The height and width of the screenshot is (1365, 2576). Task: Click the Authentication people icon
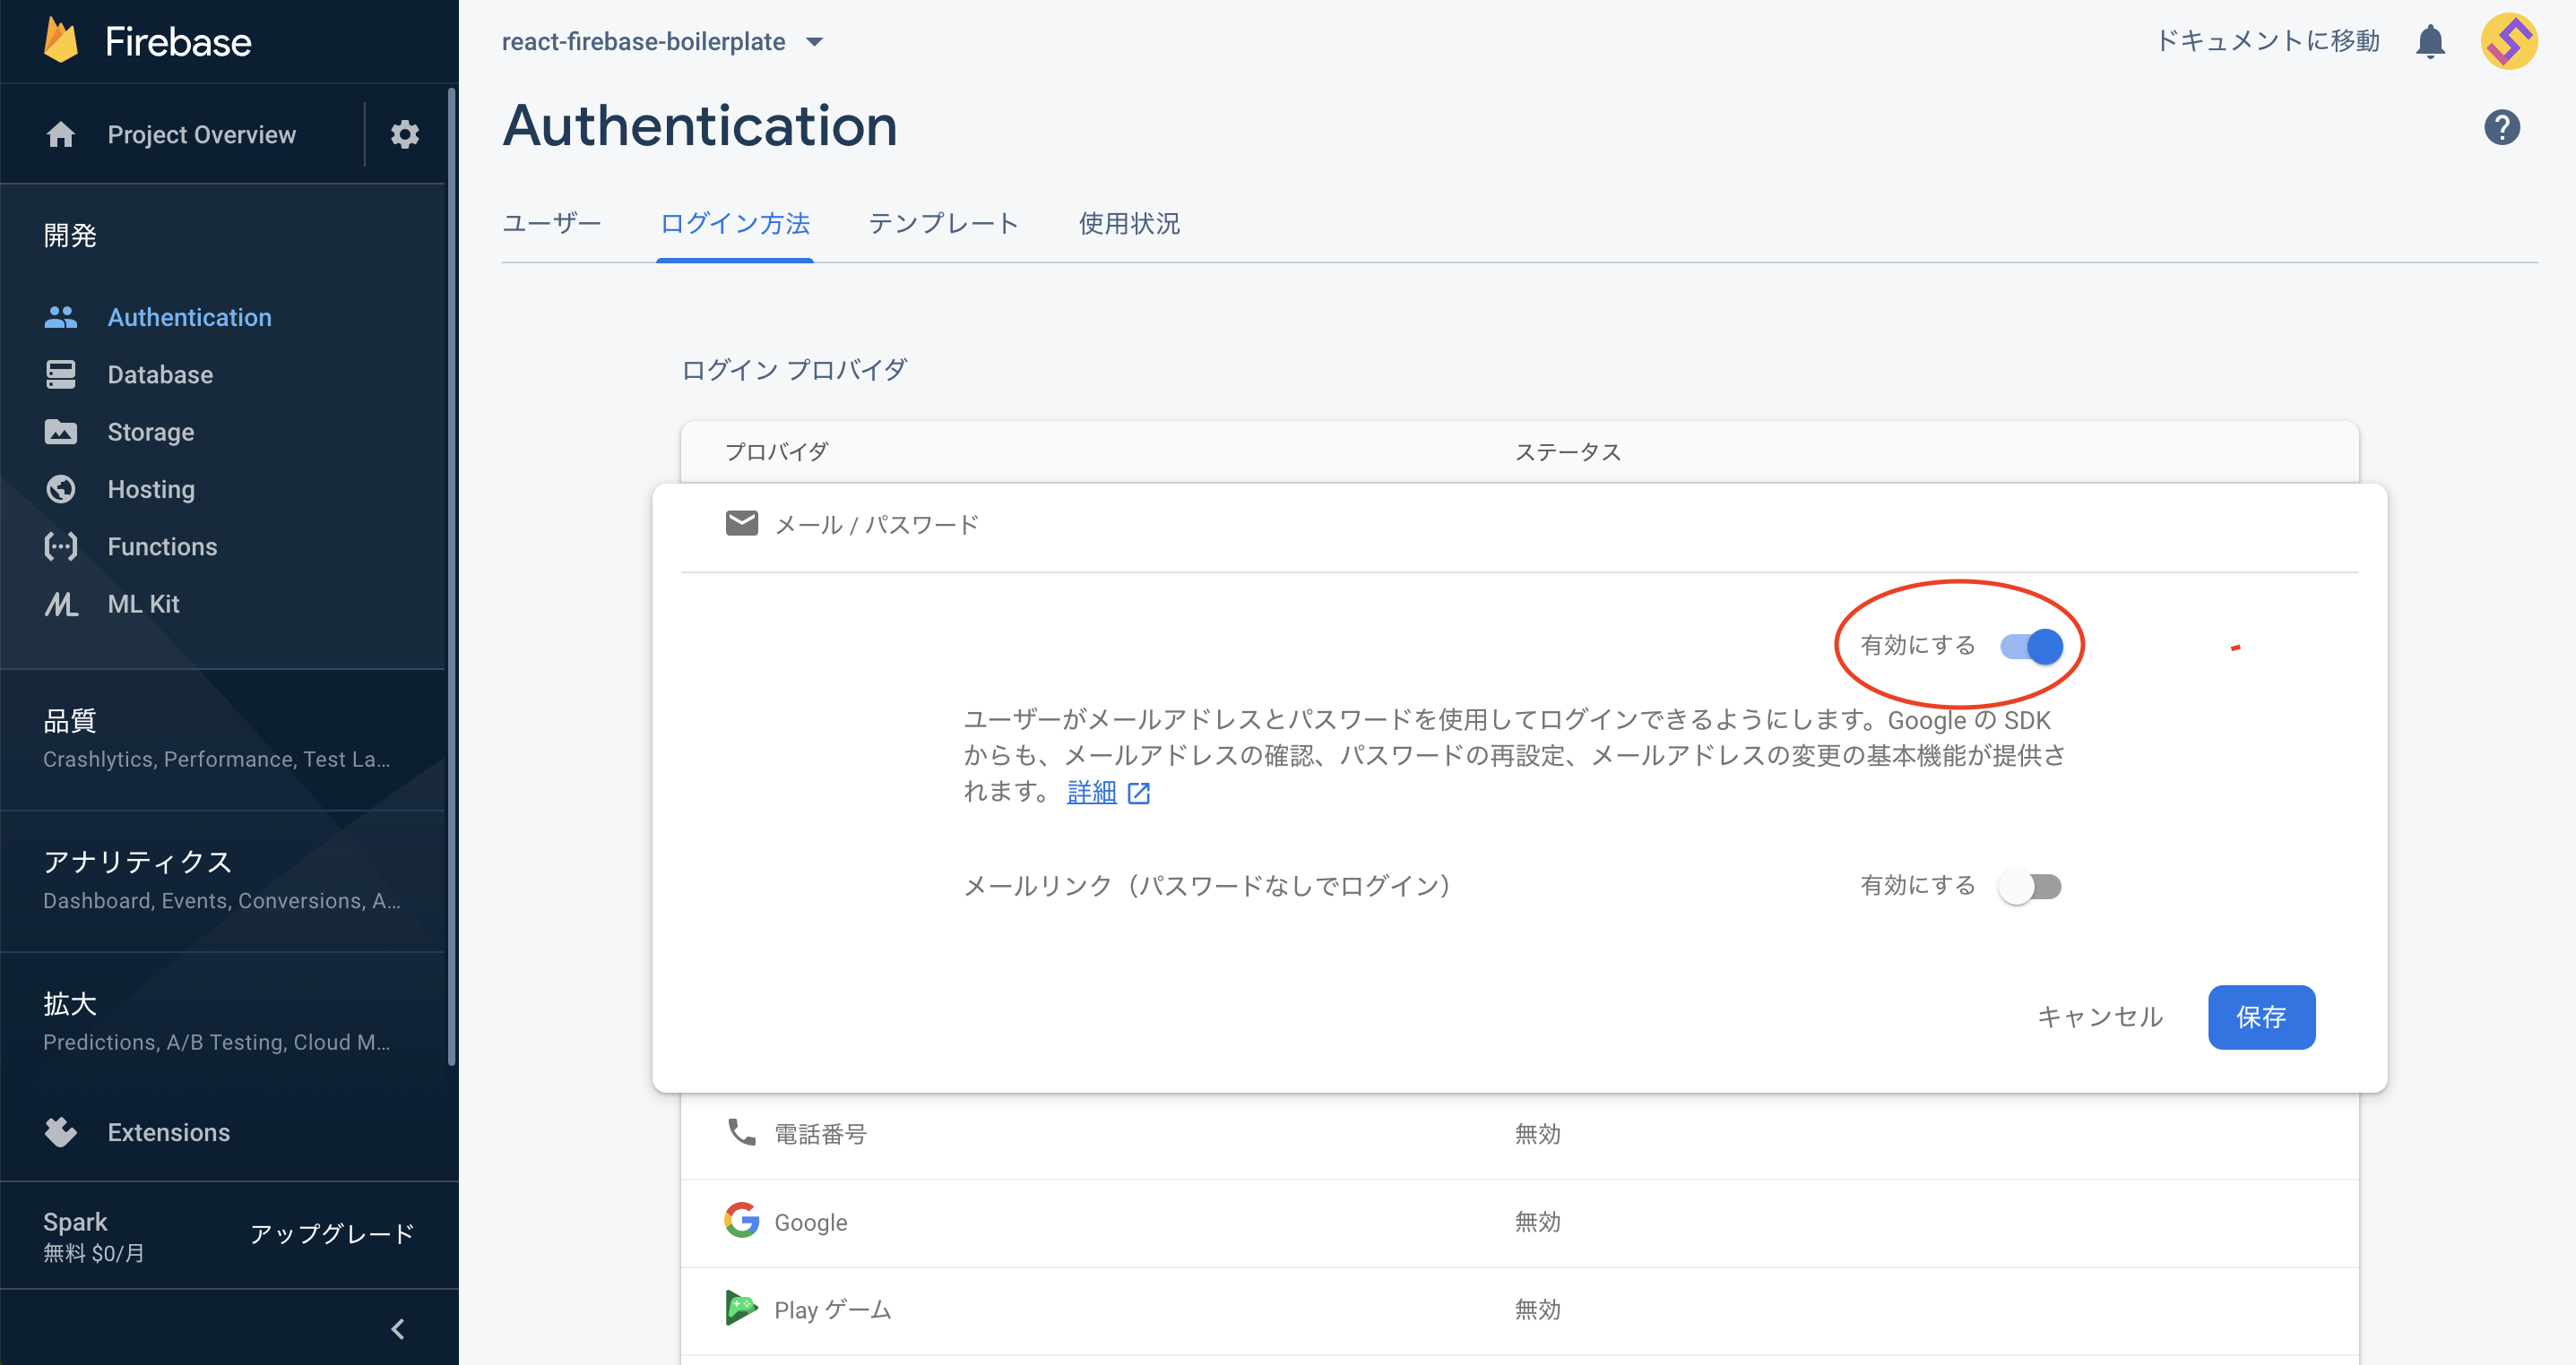point(61,317)
